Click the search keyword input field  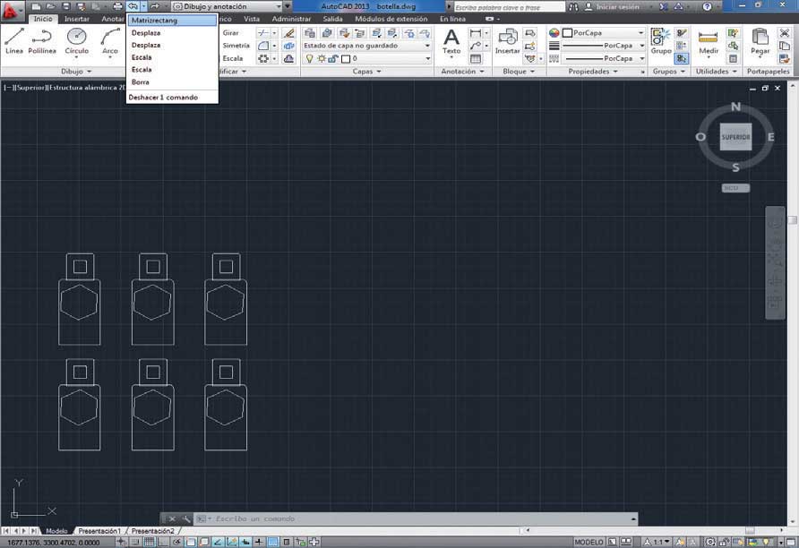click(x=509, y=7)
